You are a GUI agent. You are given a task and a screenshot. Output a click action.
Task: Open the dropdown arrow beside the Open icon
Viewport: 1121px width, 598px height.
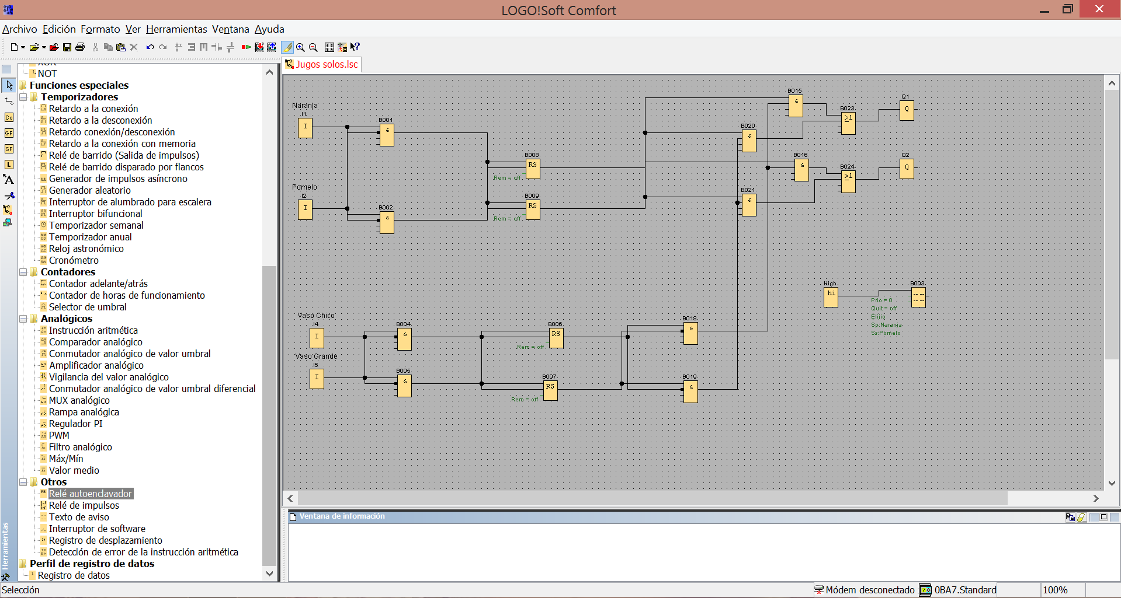pyautogui.click(x=44, y=47)
